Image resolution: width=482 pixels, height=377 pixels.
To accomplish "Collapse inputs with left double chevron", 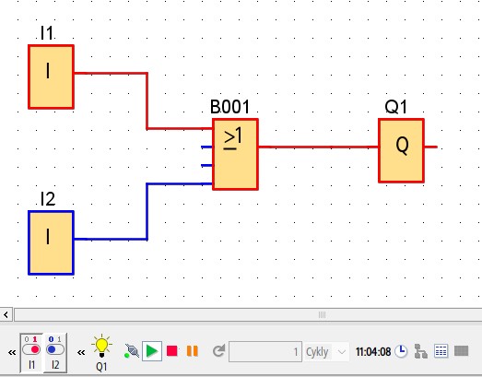I will coord(12,352).
